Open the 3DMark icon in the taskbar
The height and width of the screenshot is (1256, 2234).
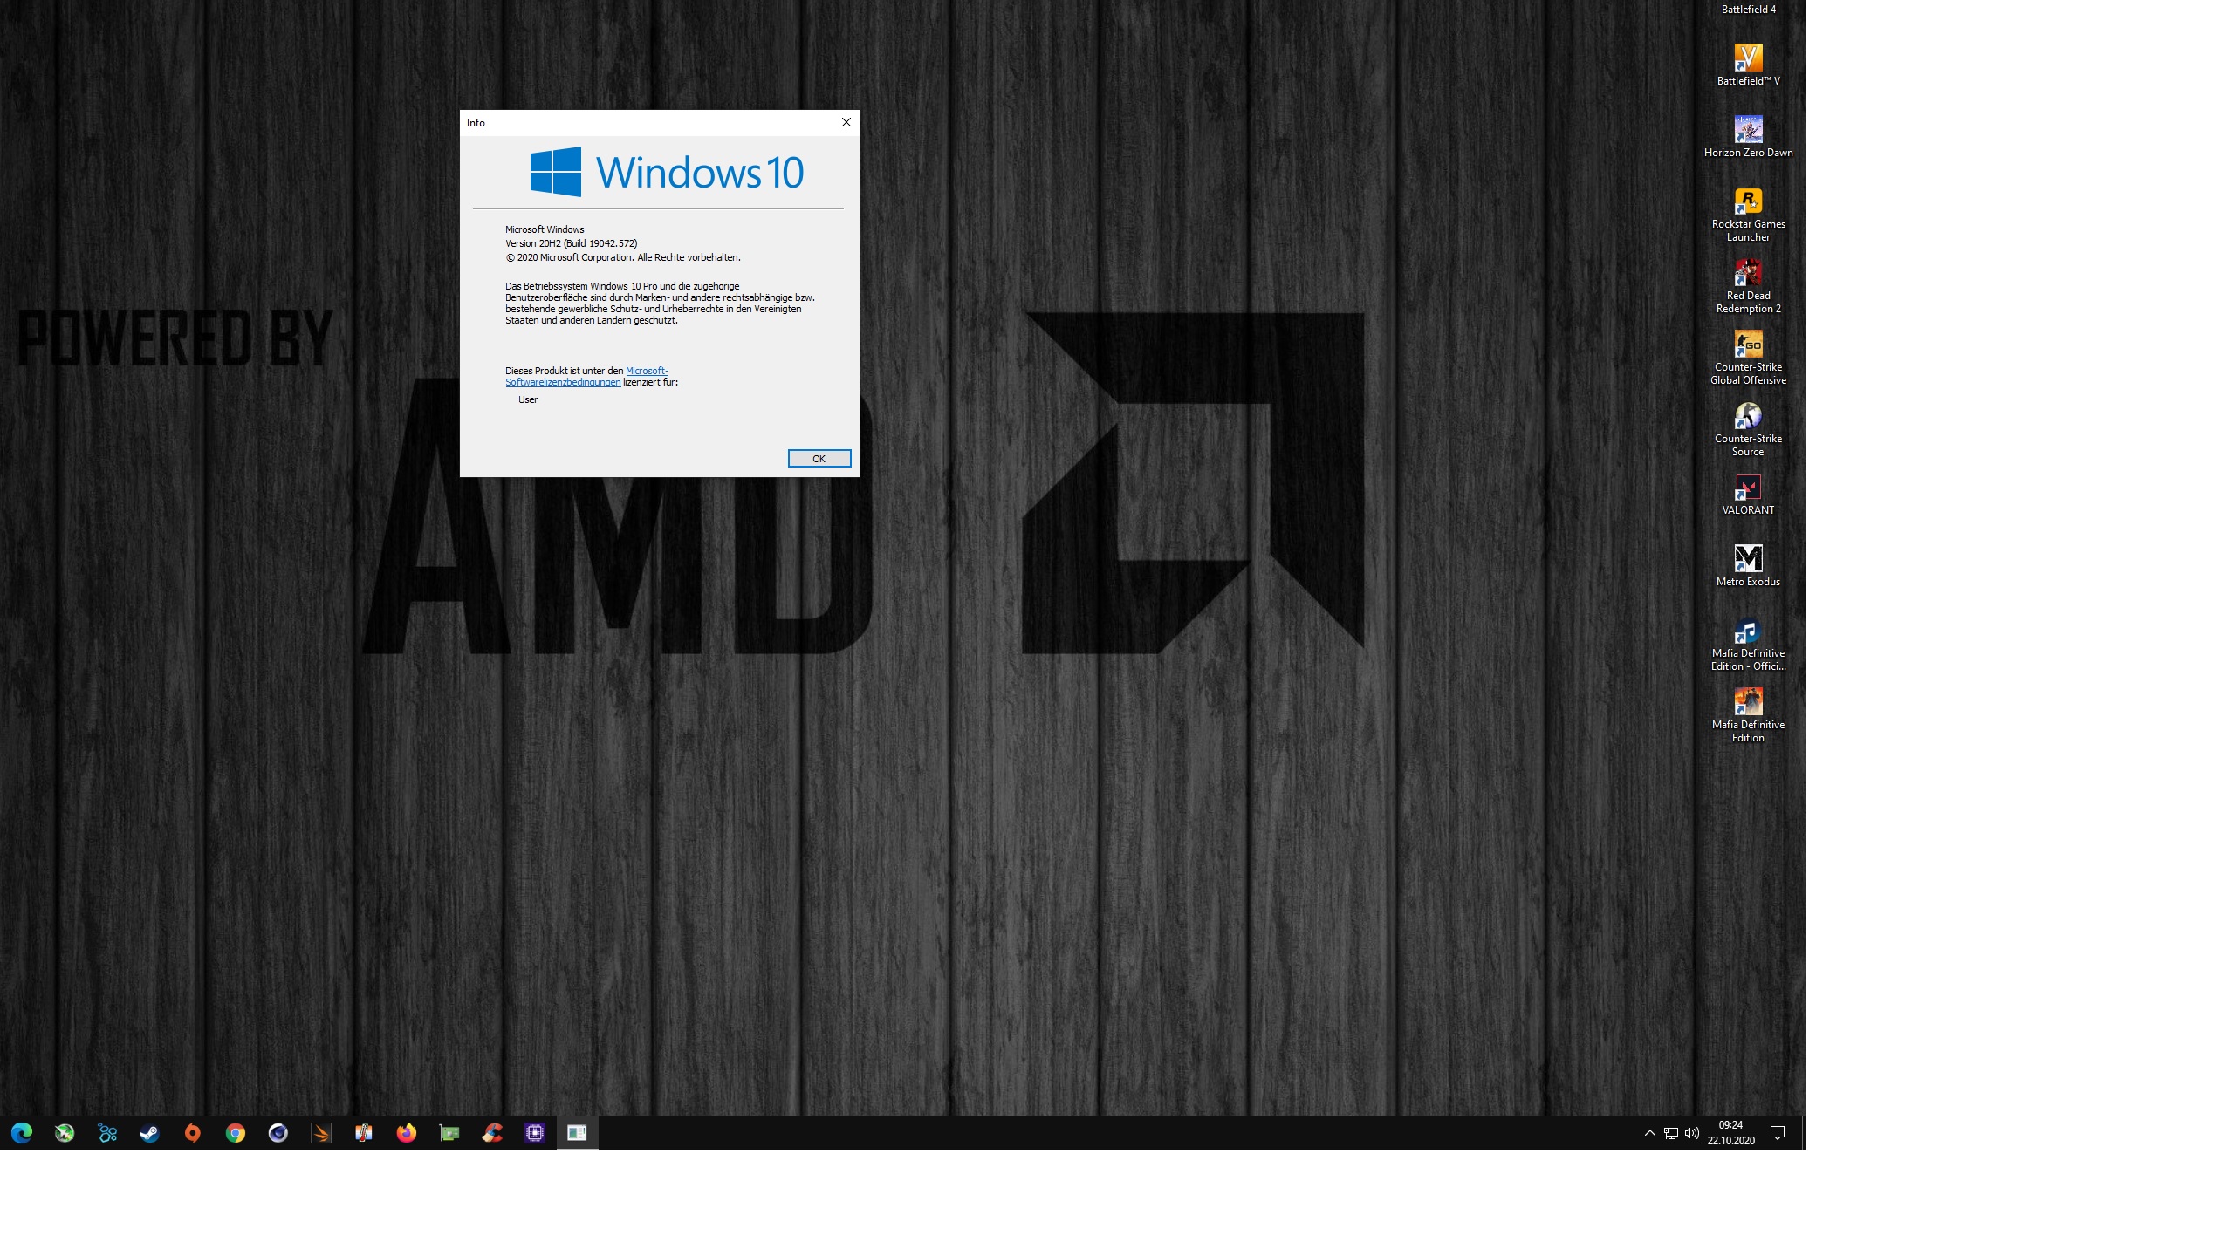(321, 1133)
